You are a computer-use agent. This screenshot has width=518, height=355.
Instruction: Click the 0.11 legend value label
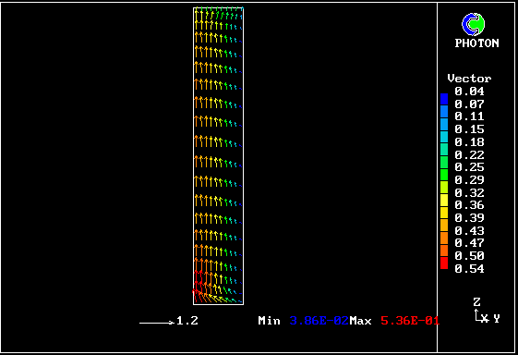coord(469,116)
